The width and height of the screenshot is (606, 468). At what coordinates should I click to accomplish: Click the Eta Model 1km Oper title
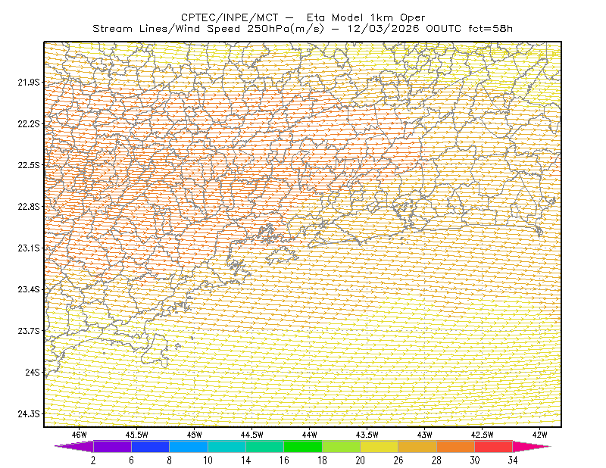point(366,17)
